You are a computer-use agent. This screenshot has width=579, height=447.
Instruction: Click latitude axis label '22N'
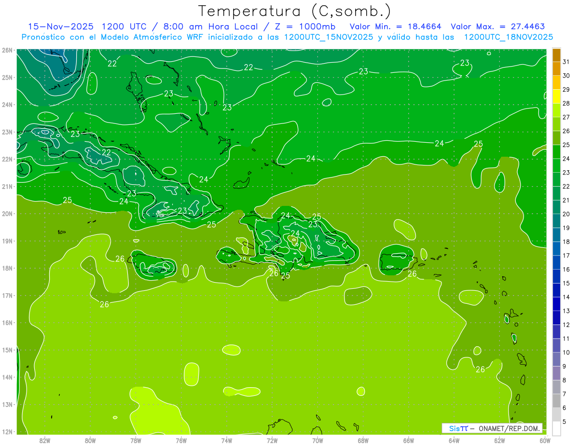point(7,159)
